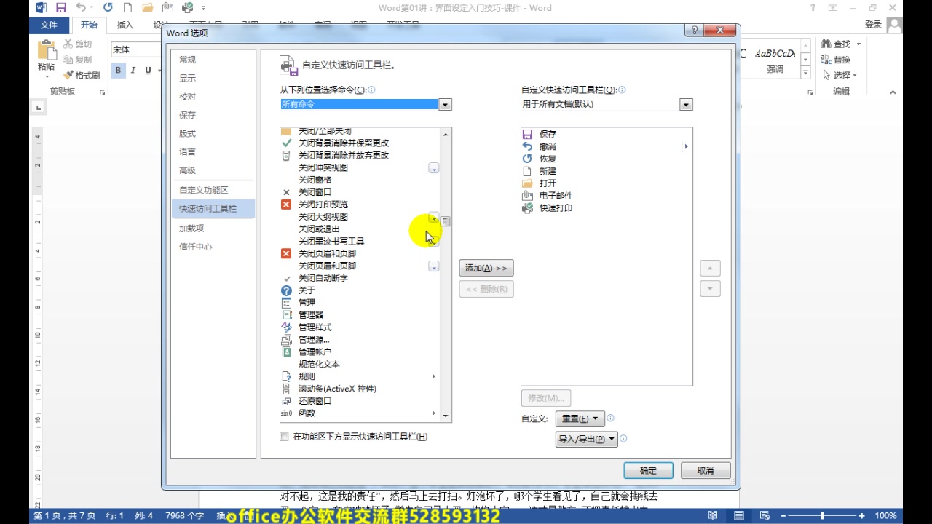The image size is (932, 524).
Task: Open the Select (选择) dropdown in ribbon
Action: tap(840, 75)
